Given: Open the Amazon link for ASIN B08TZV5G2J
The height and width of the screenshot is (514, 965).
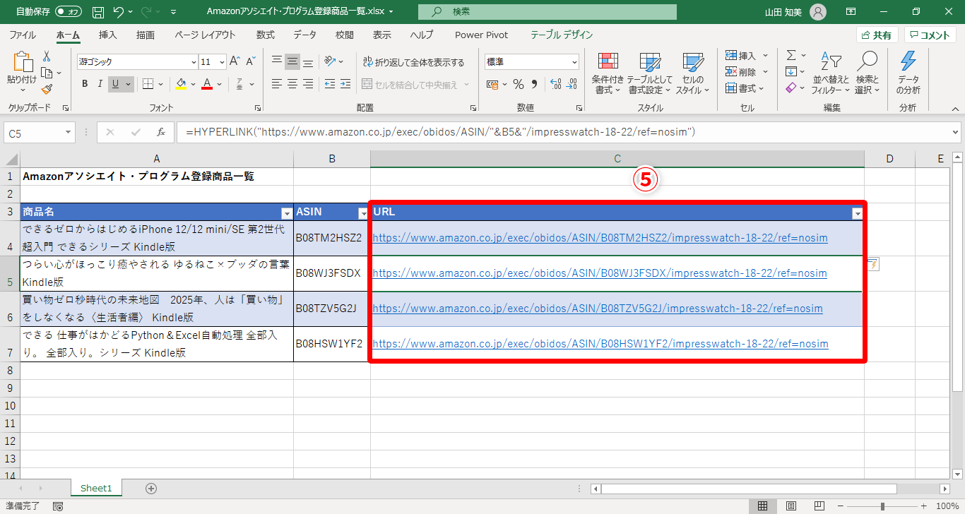Looking at the screenshot, I should pos(598,309).
